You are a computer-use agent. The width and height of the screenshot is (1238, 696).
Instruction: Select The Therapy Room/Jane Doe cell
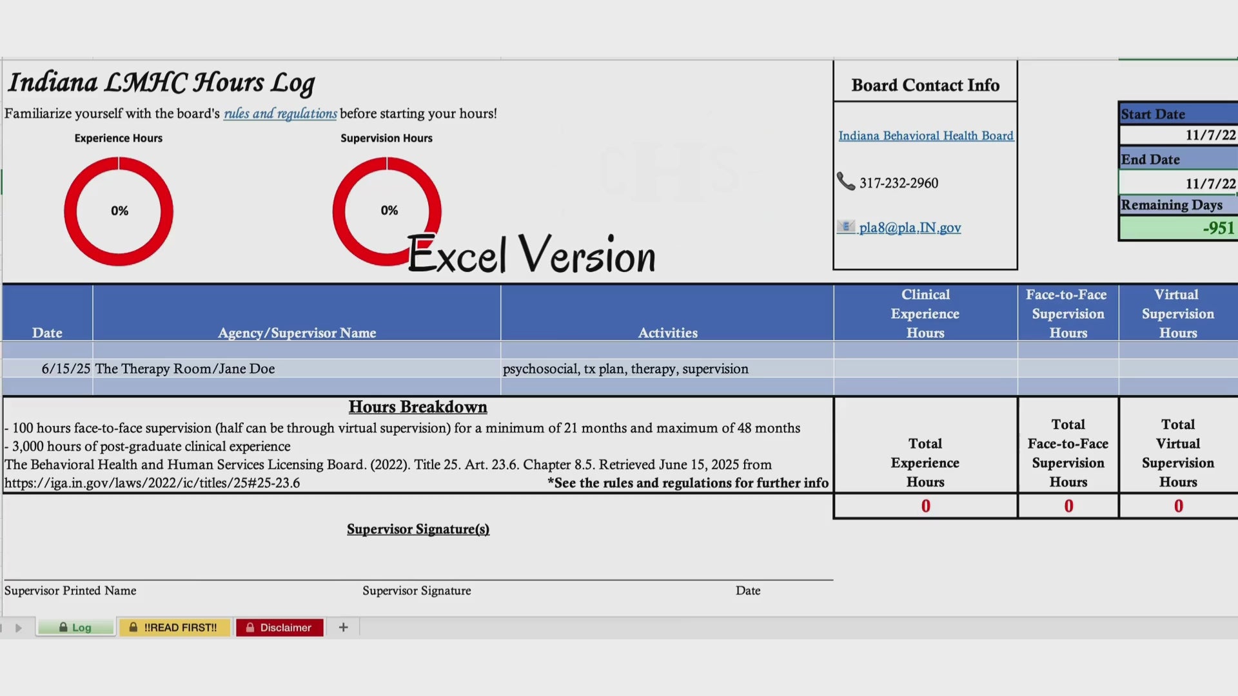pyautogui.click(x=297, y=369)
